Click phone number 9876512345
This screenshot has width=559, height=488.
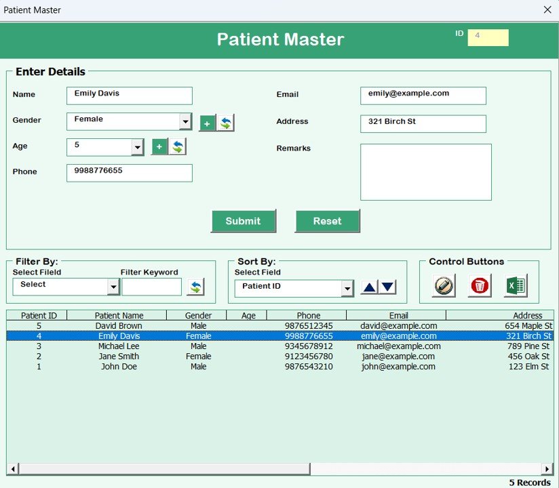[x=309, y=325]
